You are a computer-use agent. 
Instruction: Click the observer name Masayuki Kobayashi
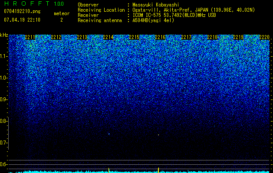pyautogui.click(x=156, y=5)
